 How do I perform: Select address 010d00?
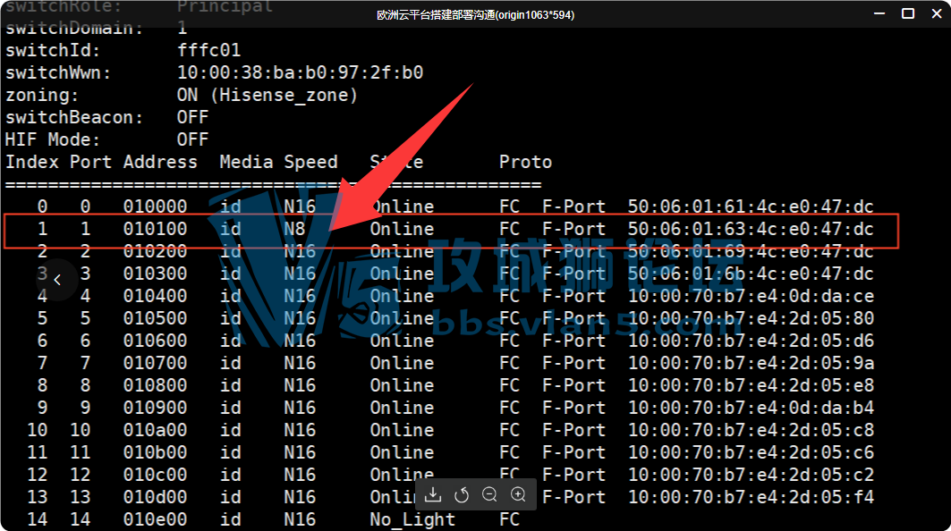pos(155,498)
